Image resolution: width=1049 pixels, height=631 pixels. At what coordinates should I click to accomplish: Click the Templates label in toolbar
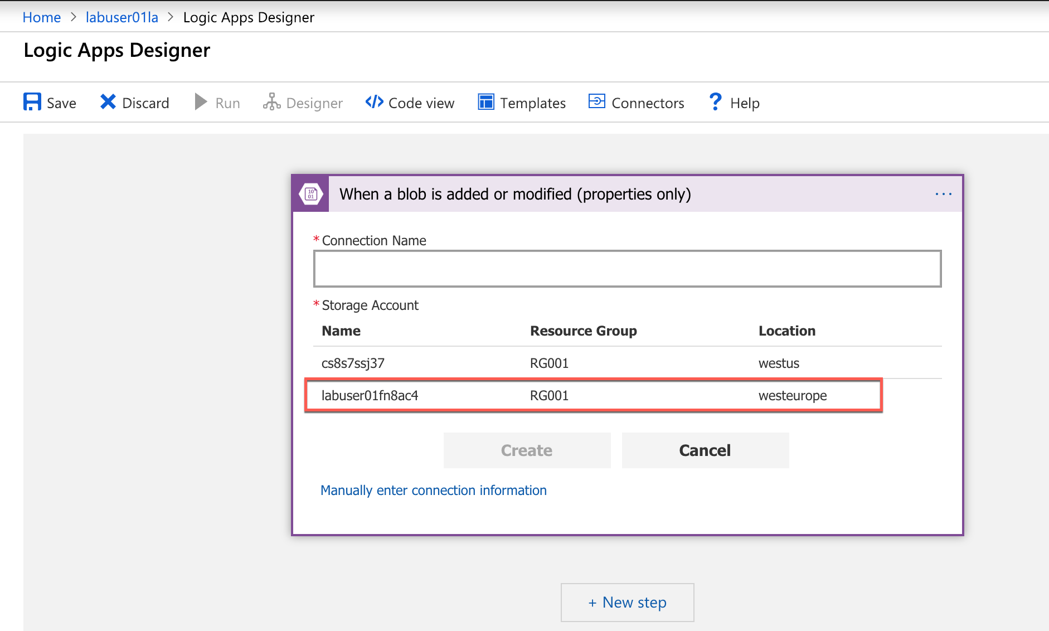pyautogui.click(x=533, y=104)
